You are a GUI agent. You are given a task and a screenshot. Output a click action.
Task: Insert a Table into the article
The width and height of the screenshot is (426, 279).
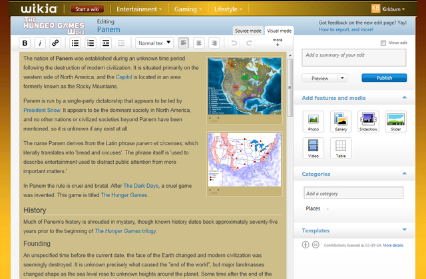point(341,148)
